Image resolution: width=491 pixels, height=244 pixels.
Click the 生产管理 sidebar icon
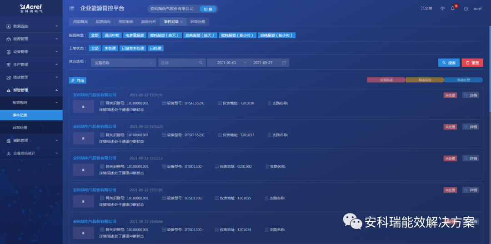(x=9, y=65)
